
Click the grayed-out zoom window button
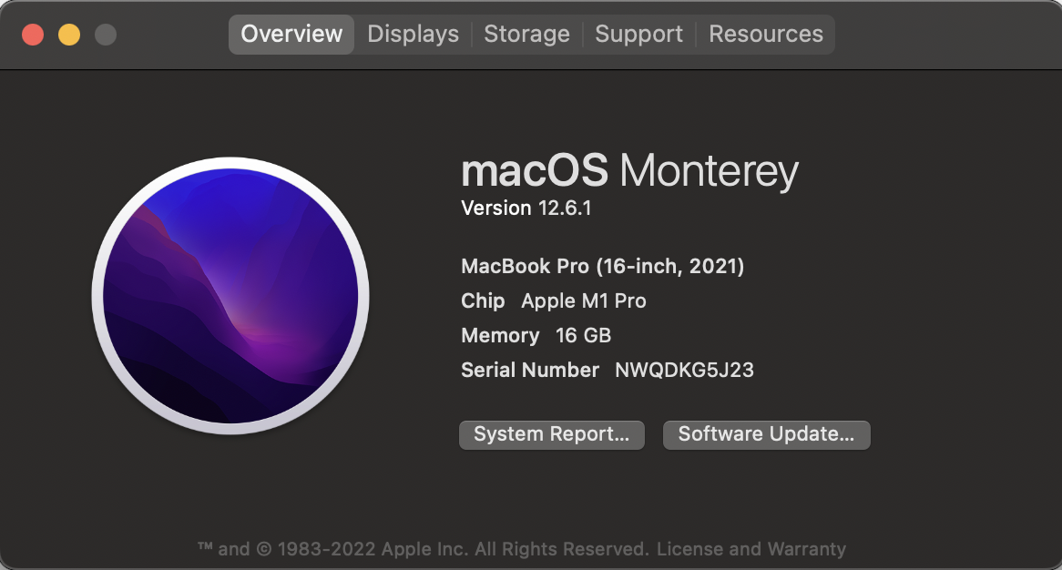[106, 35]
